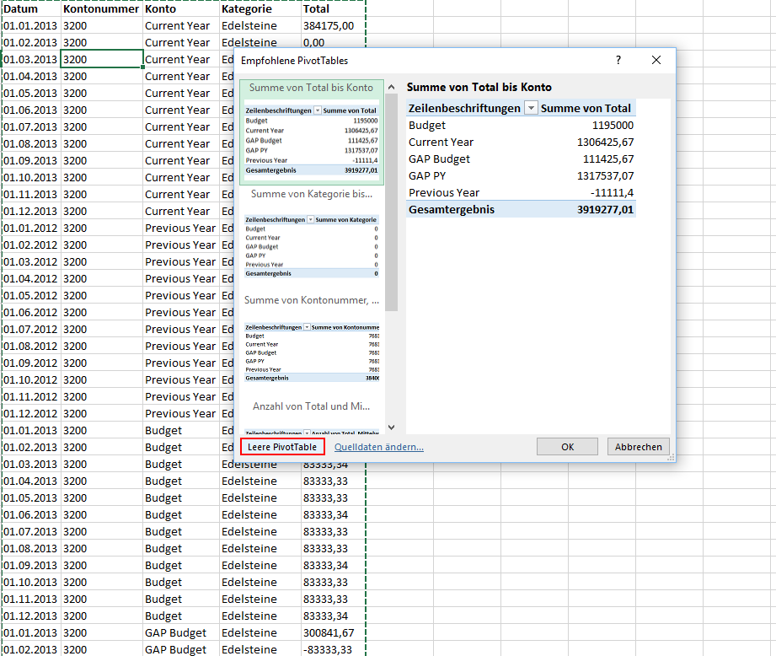Select 'Summe von Total bis Konto' thumbnail
Viewport: 776px width, 656px height.
pos(311,132)
